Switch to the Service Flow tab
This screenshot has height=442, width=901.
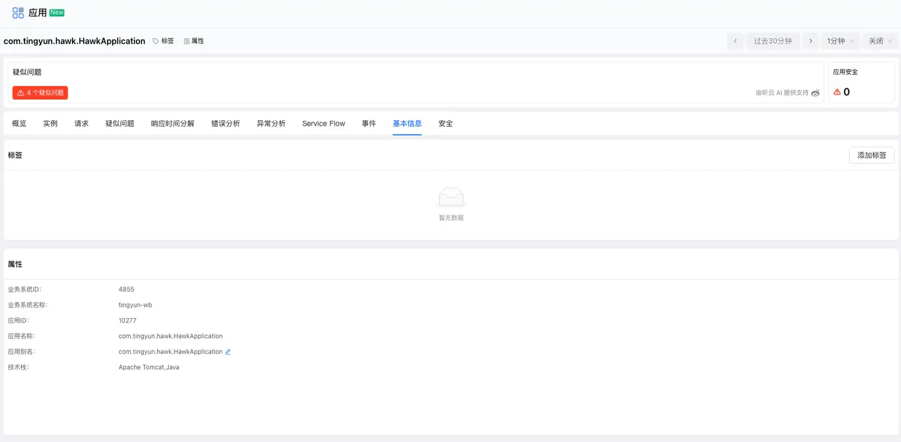point(323,124)
